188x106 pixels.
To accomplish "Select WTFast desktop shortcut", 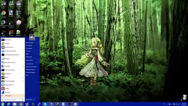I will pyautogui.click(x=11, y=33).
